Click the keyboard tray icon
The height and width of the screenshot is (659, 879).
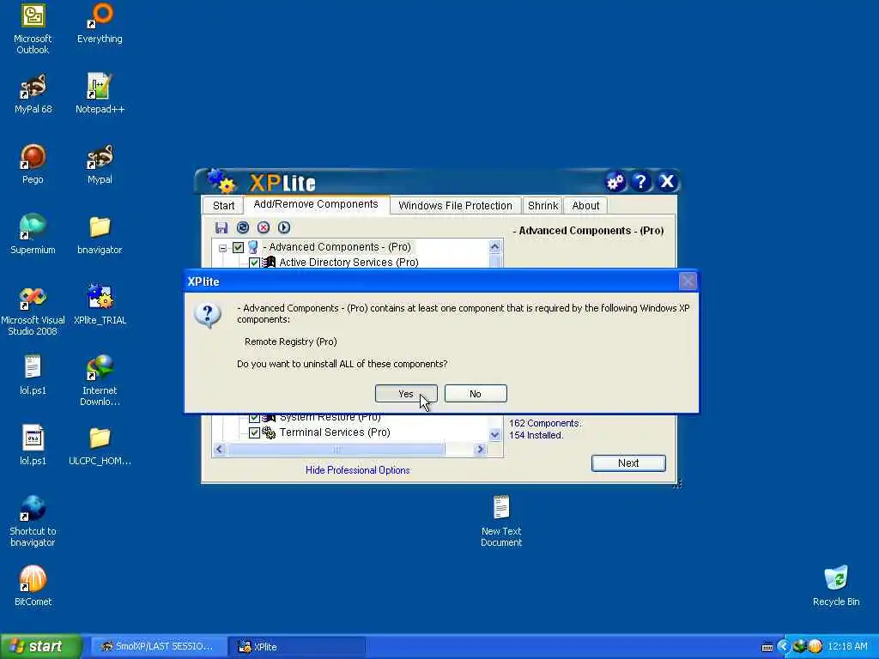[767, 647]
